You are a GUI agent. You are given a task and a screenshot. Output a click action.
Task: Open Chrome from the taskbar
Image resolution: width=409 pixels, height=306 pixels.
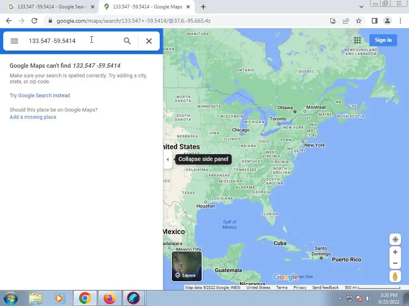[85, 298]
